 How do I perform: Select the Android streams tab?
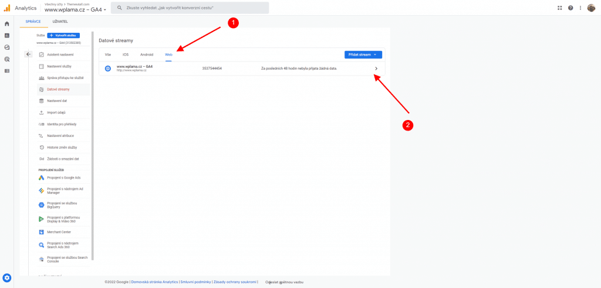pyautogui.click(x=147, y=54)
